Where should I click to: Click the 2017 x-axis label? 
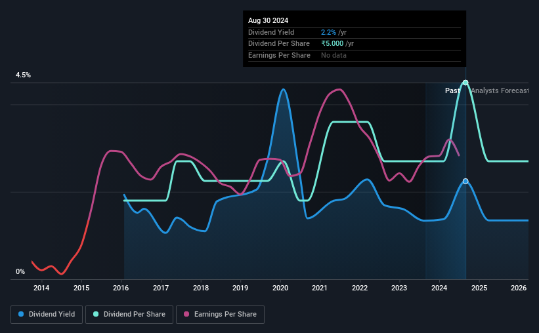(x=161, y=288)
